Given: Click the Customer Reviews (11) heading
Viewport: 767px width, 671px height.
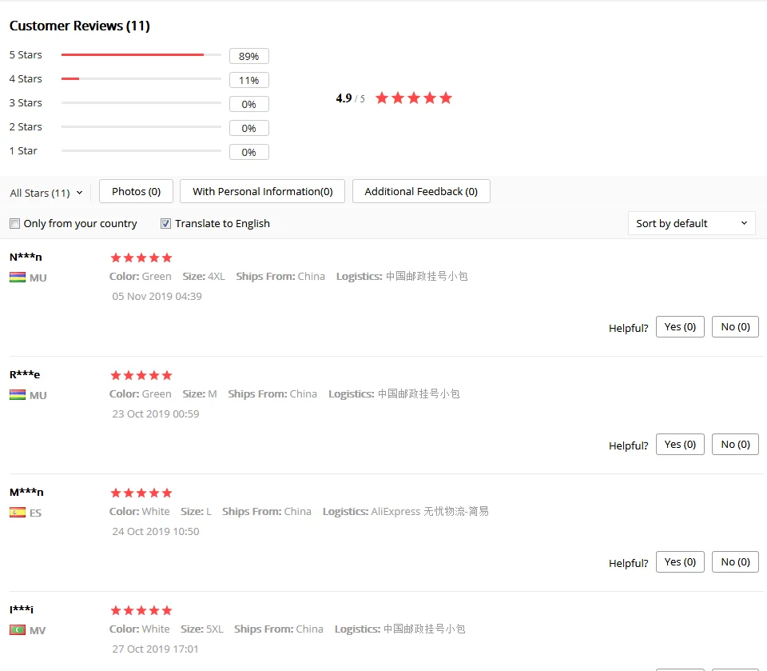Looking at the screenshot, I should [80, 26].
